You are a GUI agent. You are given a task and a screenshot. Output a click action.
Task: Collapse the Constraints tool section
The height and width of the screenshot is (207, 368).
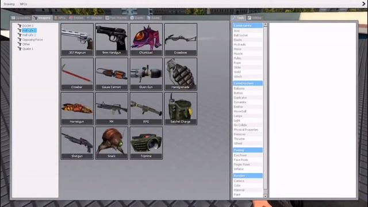pyautogui.click(x=248, y=25)
